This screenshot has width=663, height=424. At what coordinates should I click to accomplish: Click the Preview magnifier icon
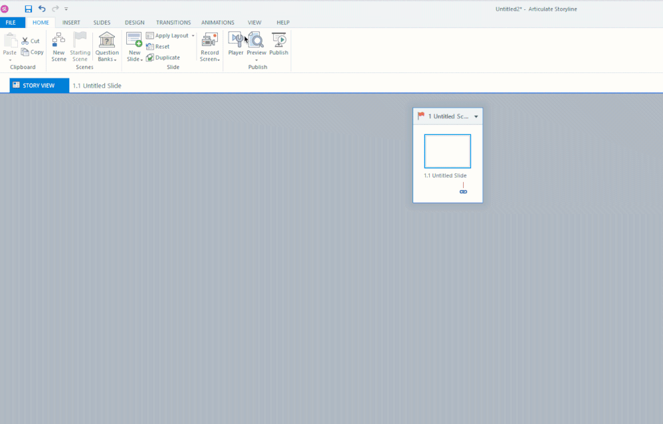point(256,40)
